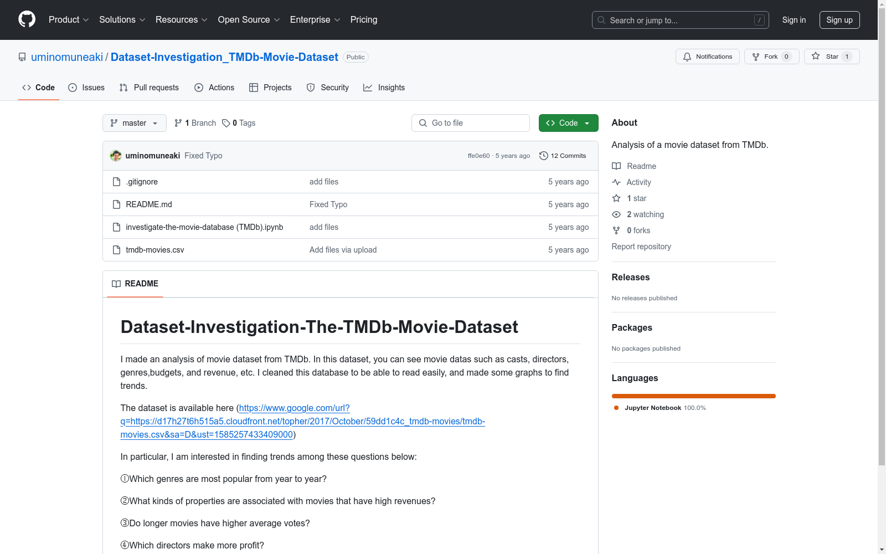Click the Notifications bell icon

(x=687, y=57)
